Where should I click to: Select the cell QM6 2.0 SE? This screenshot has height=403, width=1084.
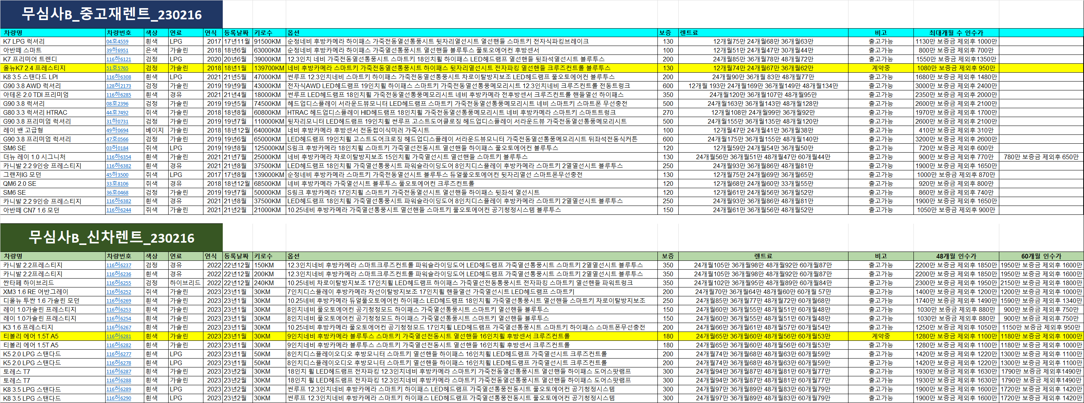click(x=53, y=184)
